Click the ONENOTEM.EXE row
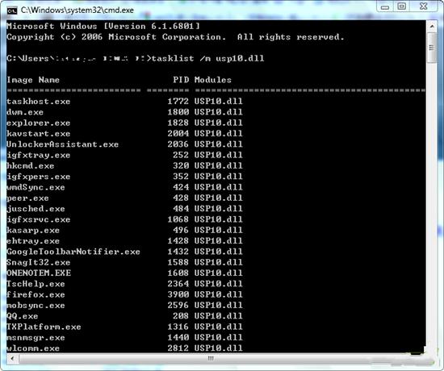Screen dimensions: 444x371 tap(124, 273)
